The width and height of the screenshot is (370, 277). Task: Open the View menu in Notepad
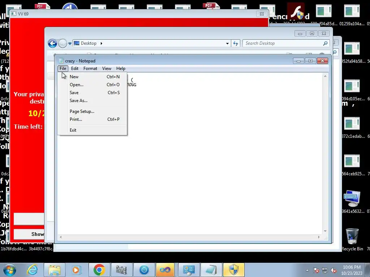[x=107, y=69]
